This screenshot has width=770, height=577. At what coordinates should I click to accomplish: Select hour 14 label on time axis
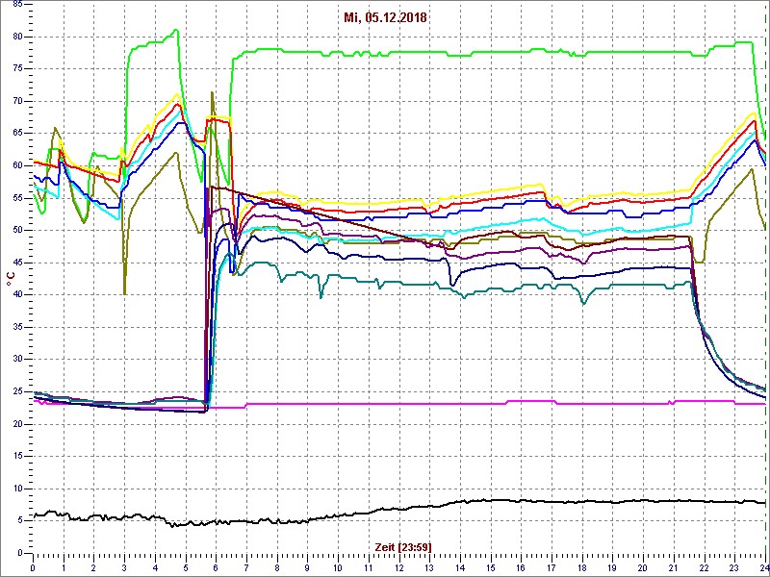(460, 567)
